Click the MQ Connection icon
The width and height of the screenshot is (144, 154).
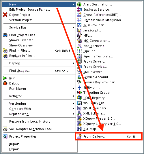(x=79, y=41)
